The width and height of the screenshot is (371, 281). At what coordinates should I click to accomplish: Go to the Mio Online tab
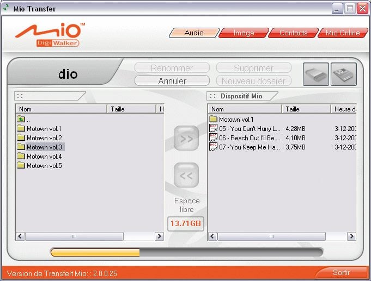coord(343,33)
